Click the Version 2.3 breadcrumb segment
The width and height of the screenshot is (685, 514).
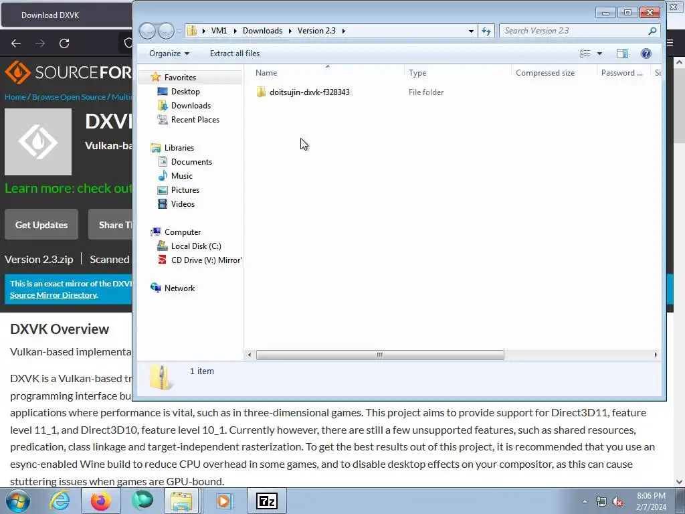[316, 31]
